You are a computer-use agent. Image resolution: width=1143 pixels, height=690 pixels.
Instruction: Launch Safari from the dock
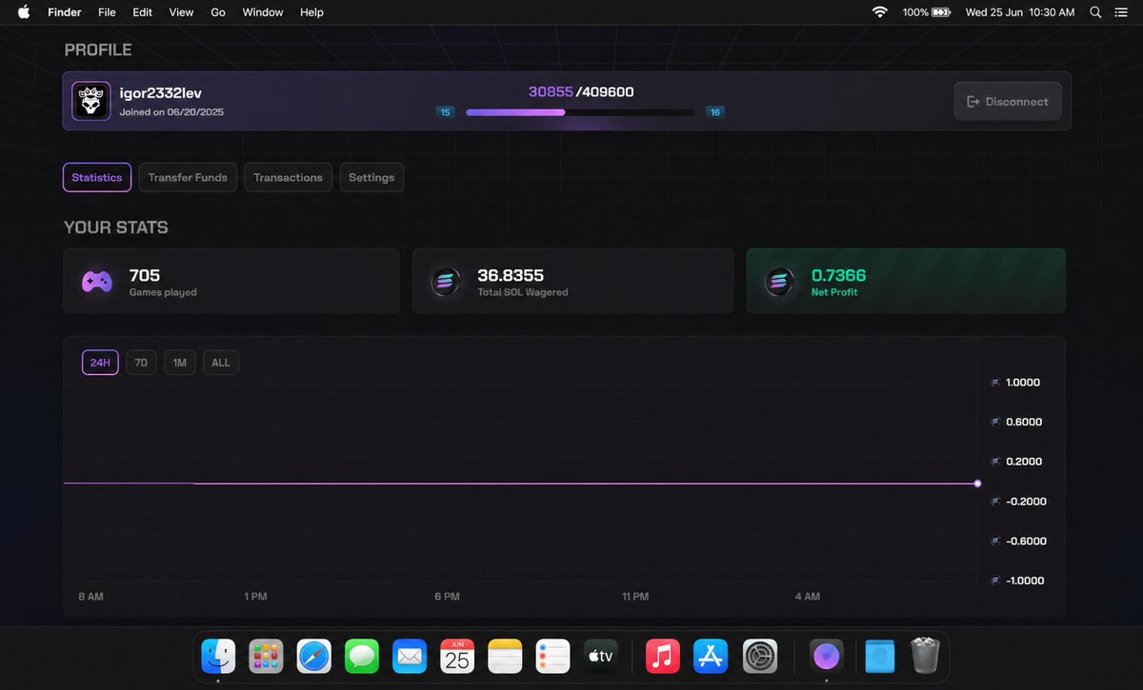click(x=314, y=656)
